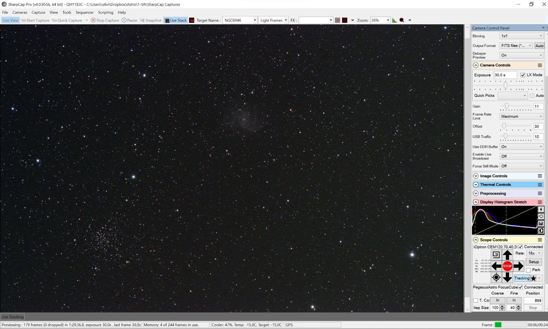Open the Binning dropdown

click(522, 36)
